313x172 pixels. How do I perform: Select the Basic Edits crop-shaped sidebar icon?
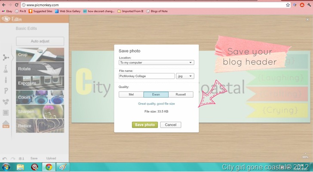(x=6, y=58)
